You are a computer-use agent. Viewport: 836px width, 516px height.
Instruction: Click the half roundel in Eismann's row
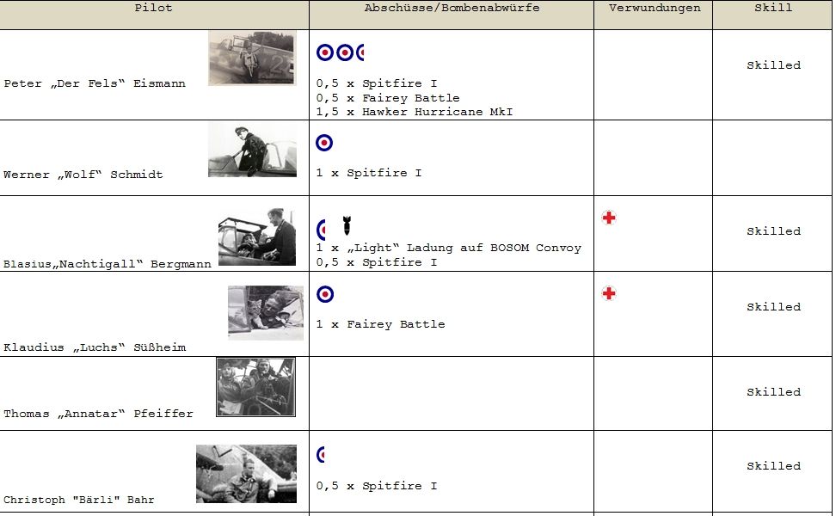[360, 52]
